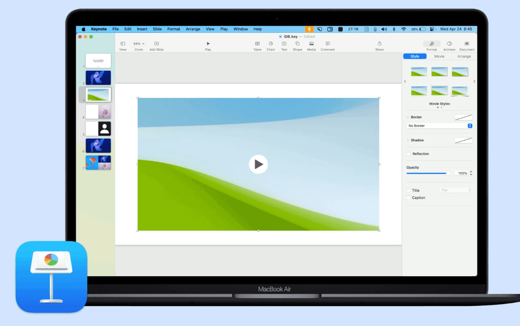Open the Document inspector
Screen dimensions: 520x326
tap(467, 45)
